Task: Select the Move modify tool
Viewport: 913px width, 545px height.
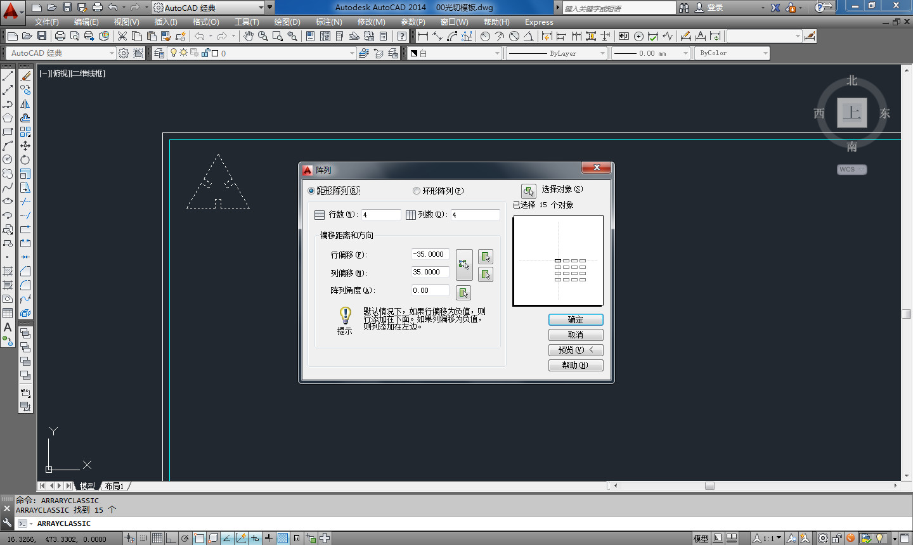Action: point(25,146)
